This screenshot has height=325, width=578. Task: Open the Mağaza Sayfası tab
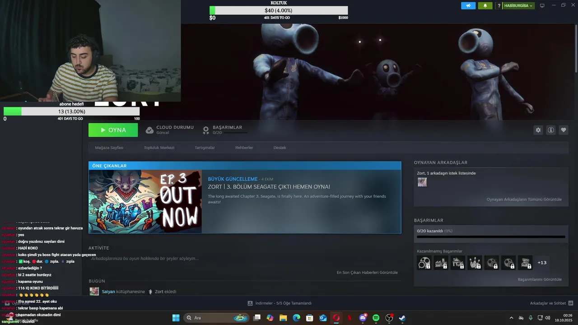(x=109, y=148)
